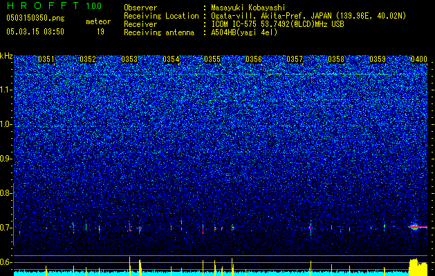The height and width of the screenshot is (276, 435).
Task: Click the long red meteor echo near 0400
Action: coord(418,227)
